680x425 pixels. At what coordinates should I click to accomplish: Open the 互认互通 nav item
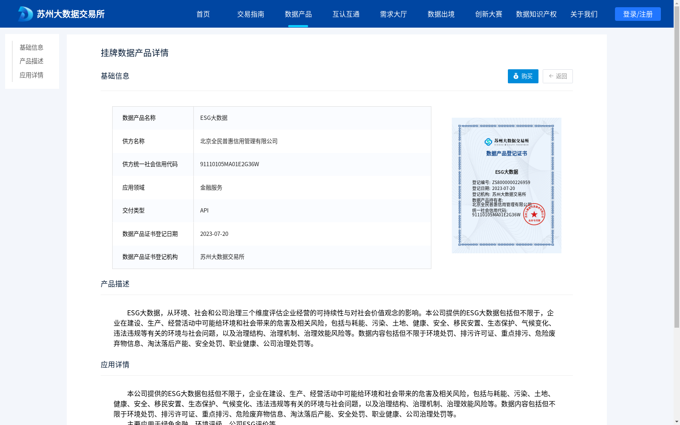[346, 14]
